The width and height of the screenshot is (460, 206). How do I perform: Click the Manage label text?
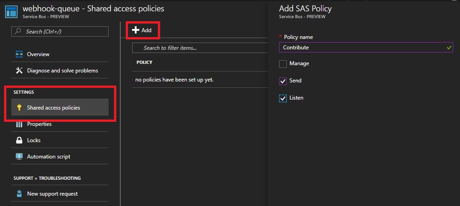[x=299, y=63]
